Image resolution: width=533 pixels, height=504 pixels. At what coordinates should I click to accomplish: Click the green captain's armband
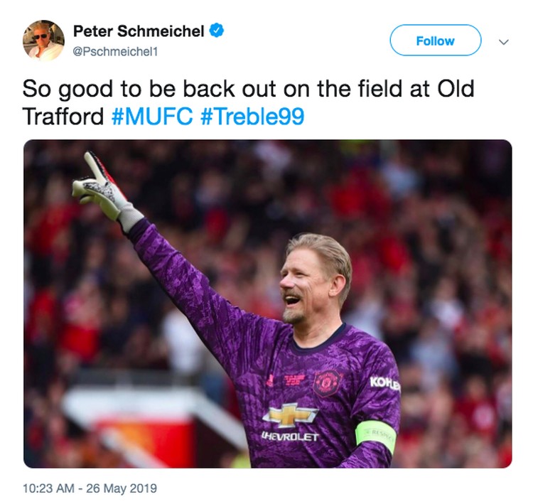click(x=376, y=435)
